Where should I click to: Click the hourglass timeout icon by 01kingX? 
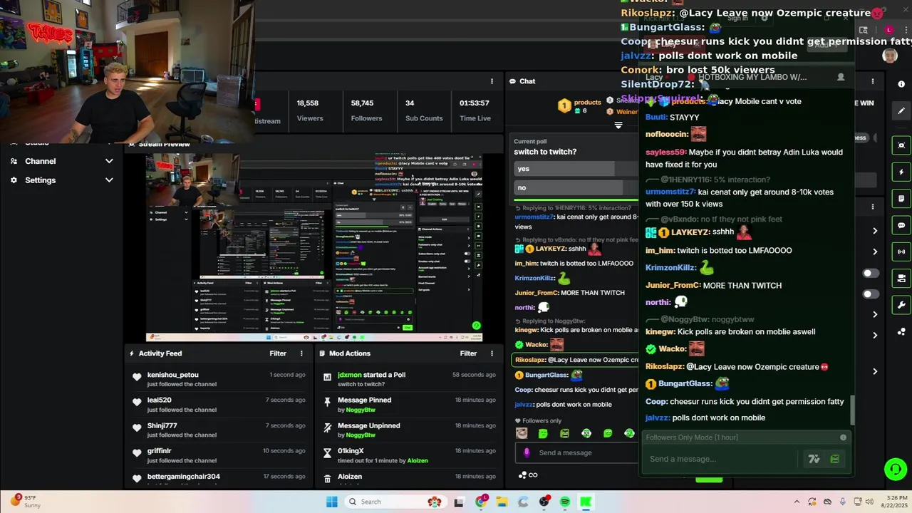(327, 453)
